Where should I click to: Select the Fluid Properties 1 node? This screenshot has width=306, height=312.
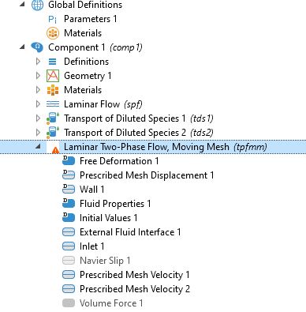(115, 204)
